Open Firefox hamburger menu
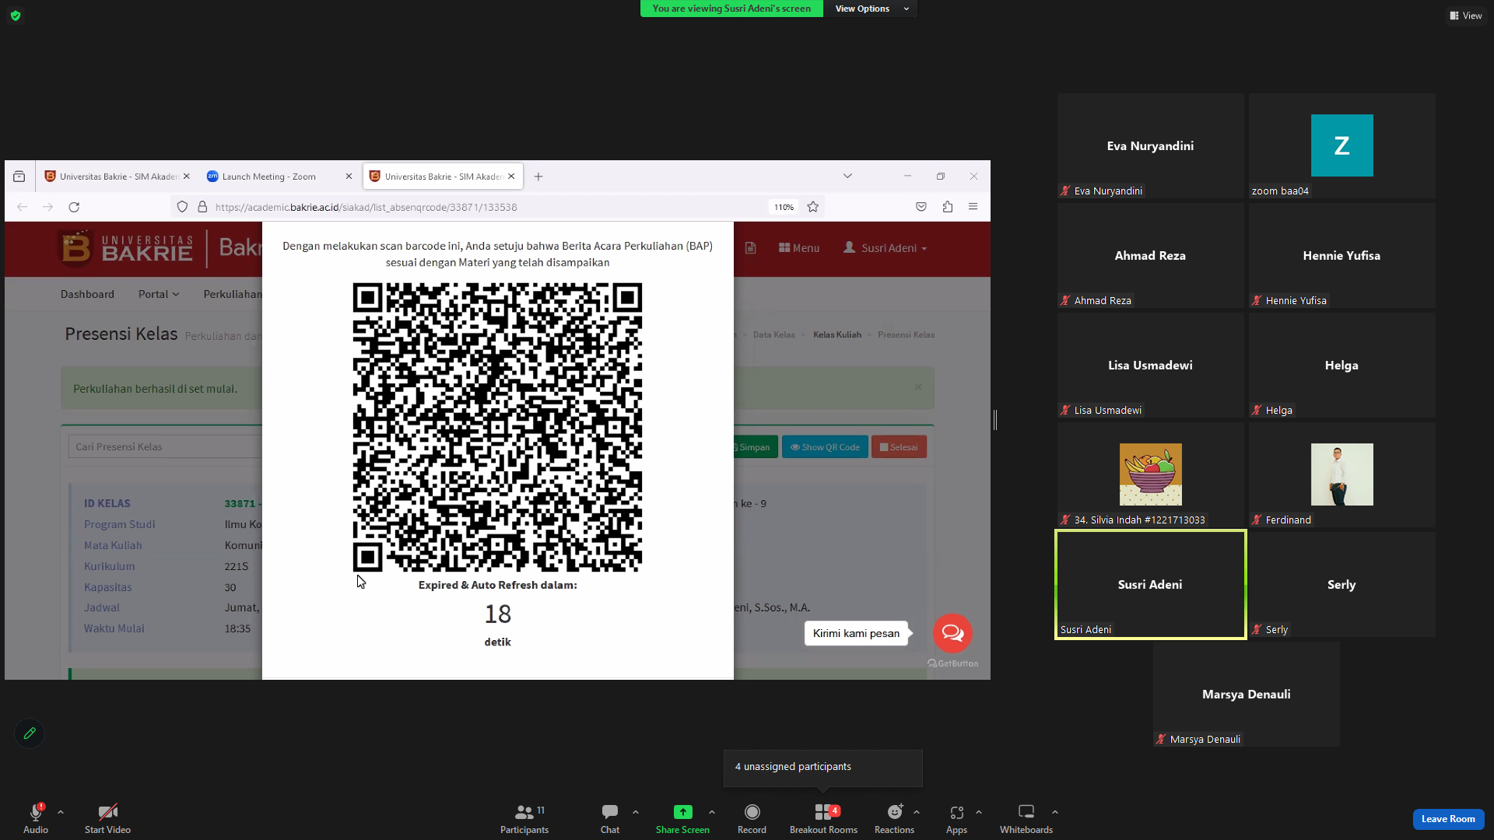Image resolution: width=1494 pixels, height=840 pixels. [973, 207]
